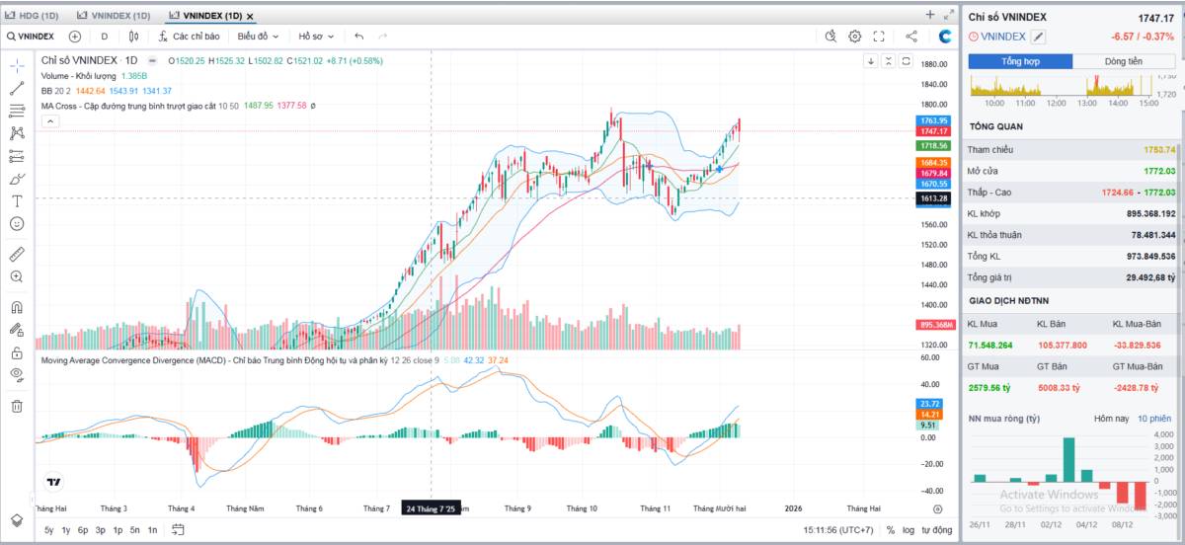Switch to the Dòng tiền tab
1185x545 pixels.
[x=1123, y=61]
